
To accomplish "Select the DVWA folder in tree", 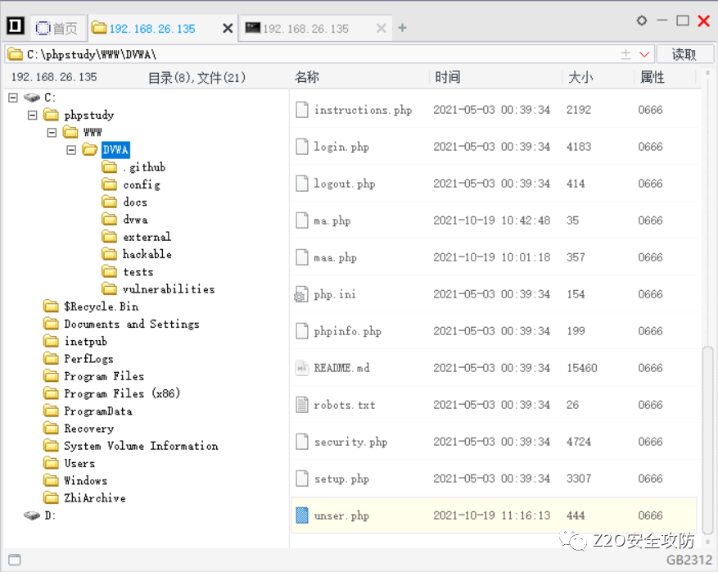I will click(x=115, y=150).
